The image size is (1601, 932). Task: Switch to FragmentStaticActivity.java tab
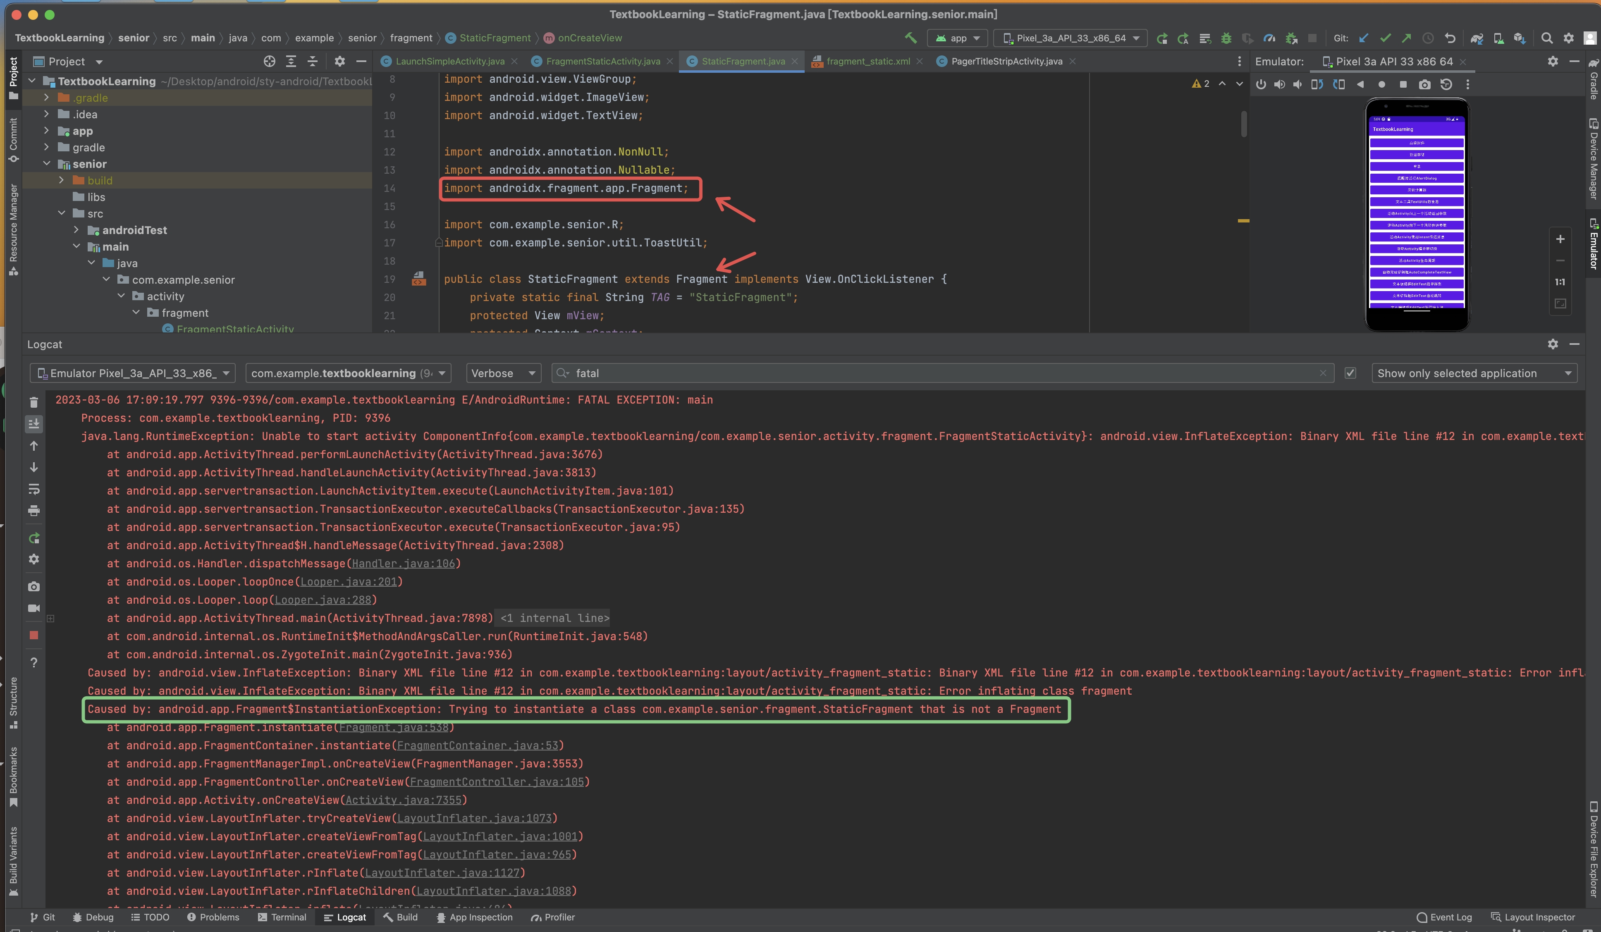(x=602, y=61)
